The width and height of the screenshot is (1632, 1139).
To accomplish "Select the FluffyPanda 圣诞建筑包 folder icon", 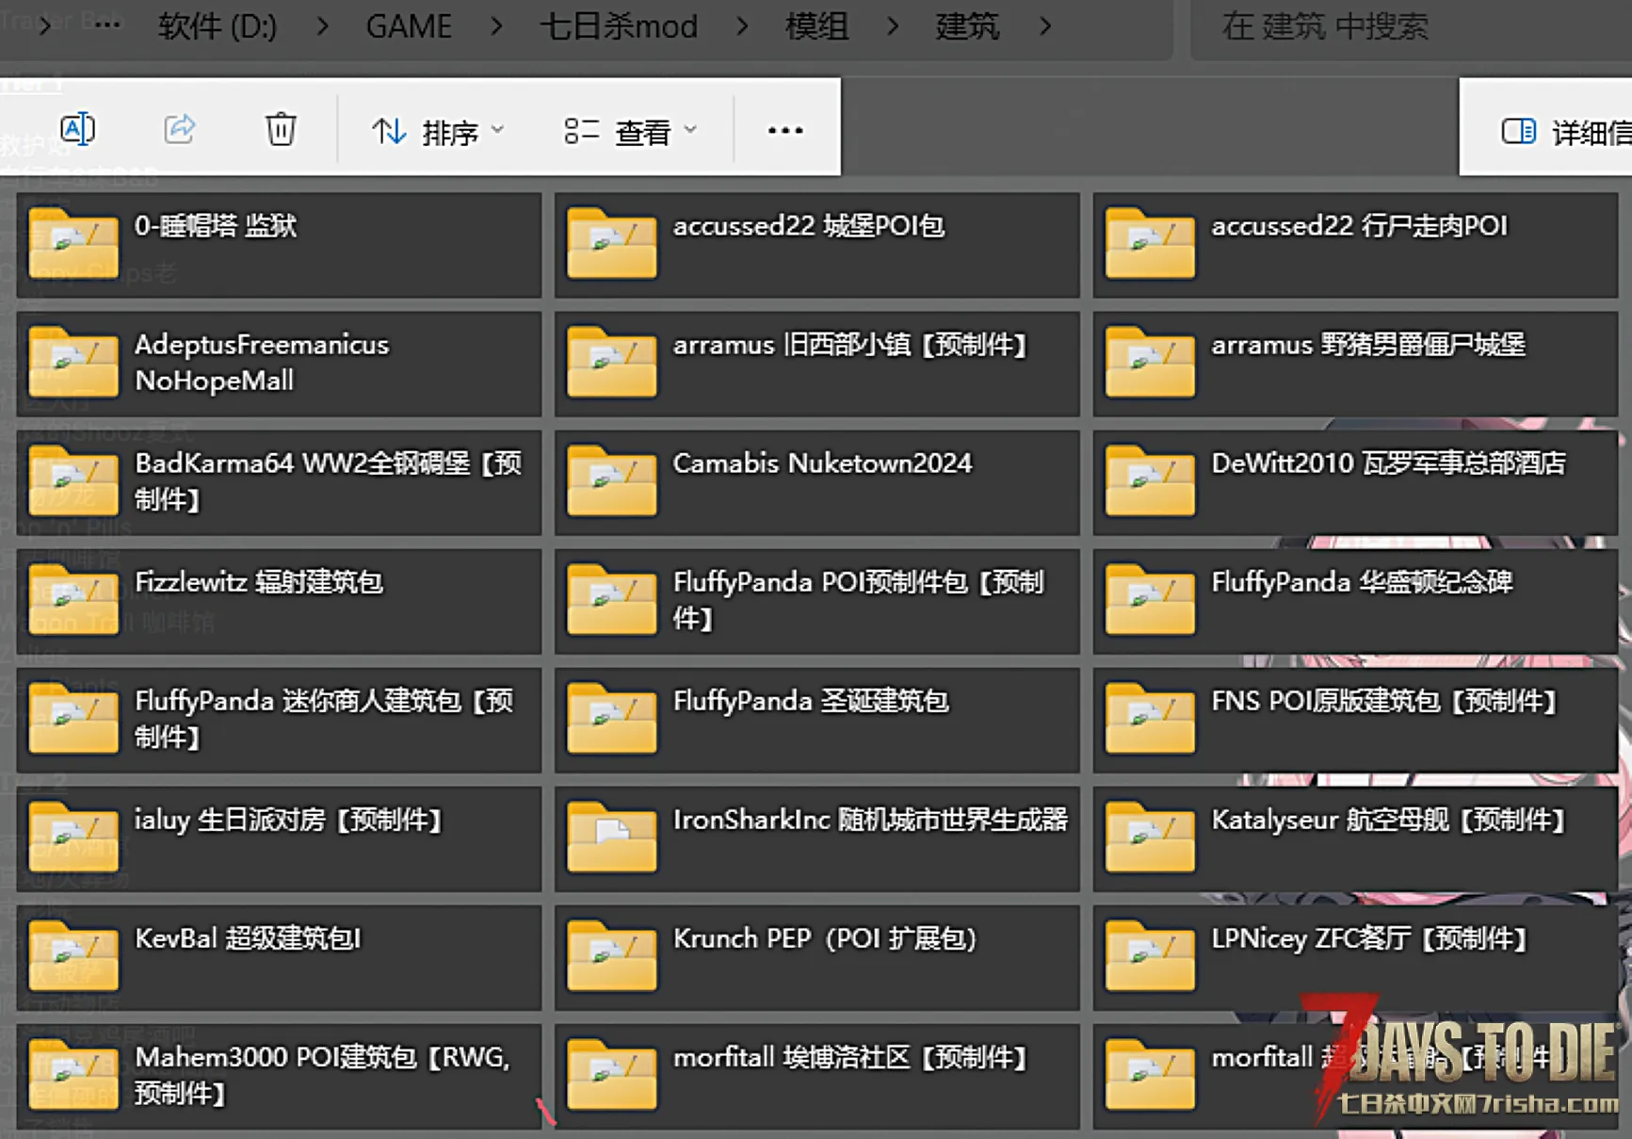I will click(x=612, y=718).
